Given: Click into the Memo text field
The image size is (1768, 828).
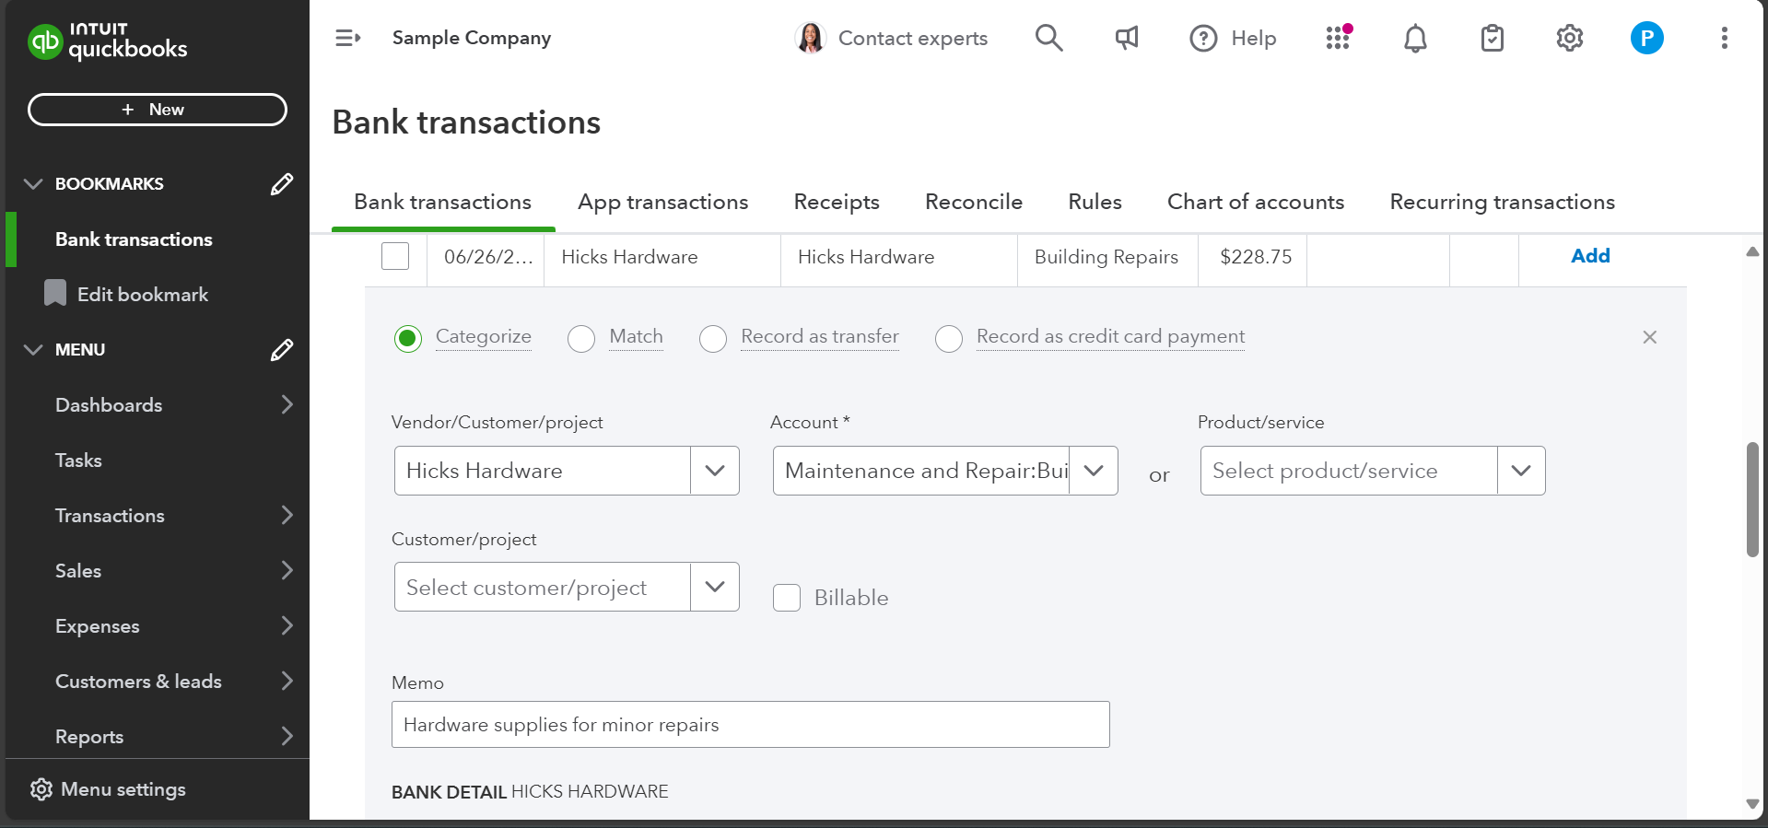Looking at the screenshot, I should 750,725.
